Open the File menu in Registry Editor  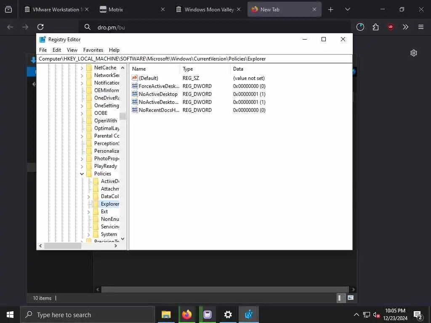tap(43, 50)
